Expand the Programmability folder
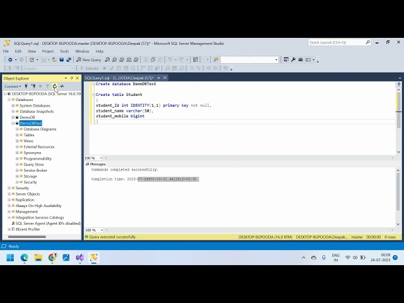Viewport: 404px width, 303px height. pos(17,158)
